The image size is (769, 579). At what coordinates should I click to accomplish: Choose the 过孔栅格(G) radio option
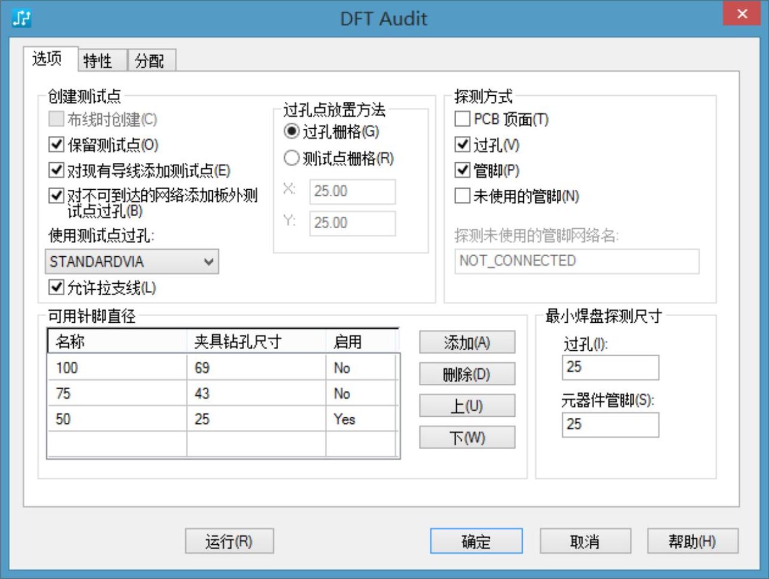pyautogui.click(x=291, y=131)
